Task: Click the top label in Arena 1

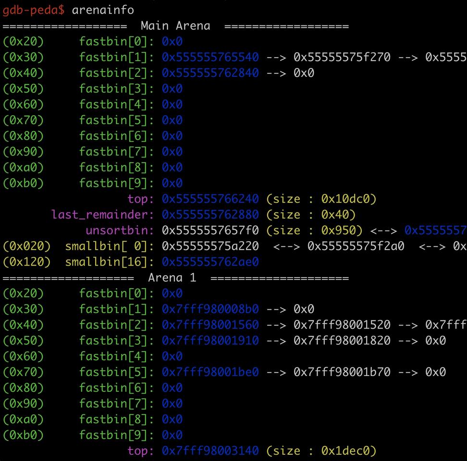Action: click(141, 451)
